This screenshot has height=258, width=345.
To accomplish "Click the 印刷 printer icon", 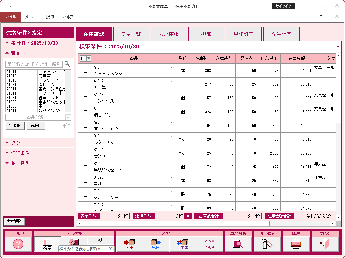I will (296, 244).
